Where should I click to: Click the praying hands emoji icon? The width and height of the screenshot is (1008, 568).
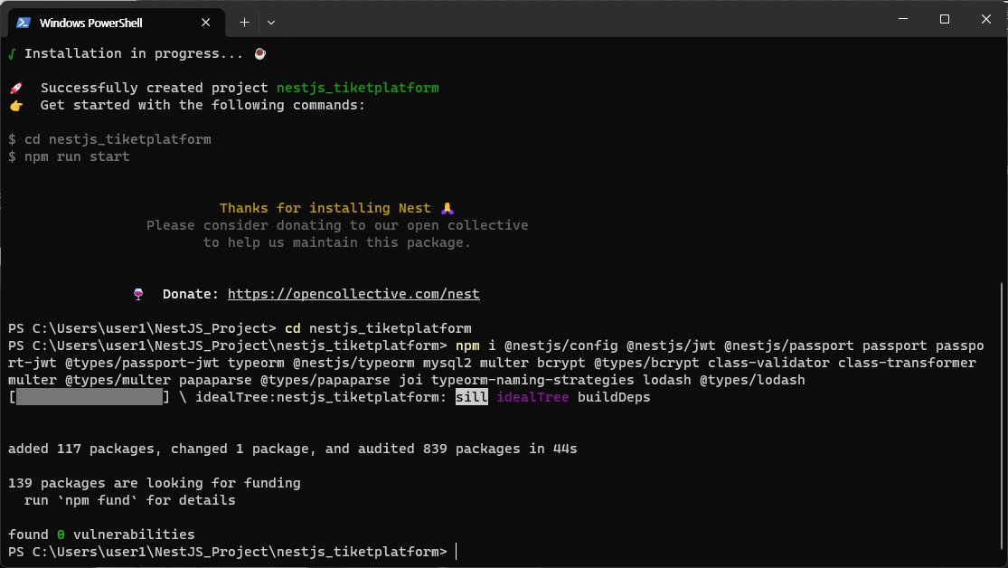point(447,208)
